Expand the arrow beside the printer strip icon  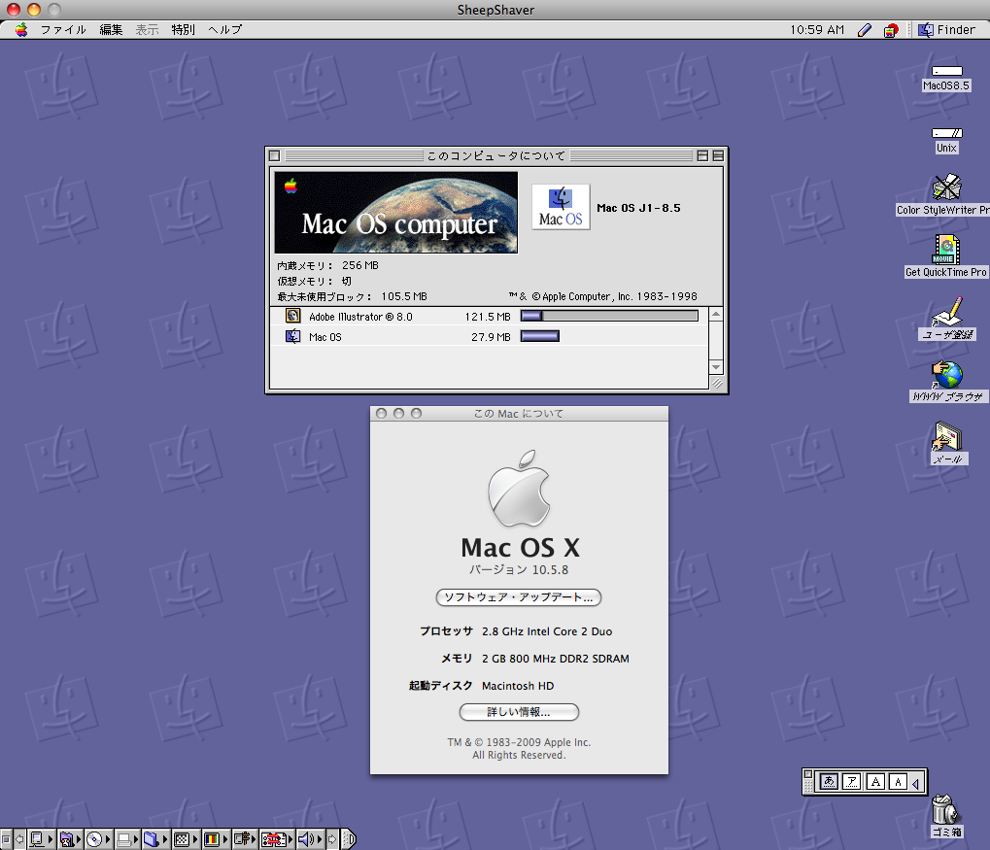coord(136,839)
